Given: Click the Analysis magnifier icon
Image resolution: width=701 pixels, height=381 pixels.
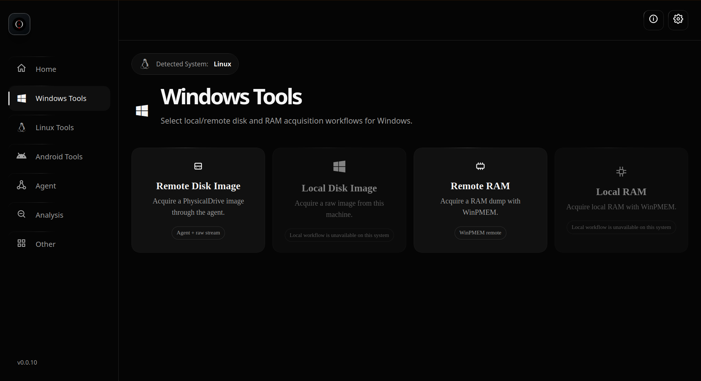Looking at the screenshot, I should tap(22, 214).
